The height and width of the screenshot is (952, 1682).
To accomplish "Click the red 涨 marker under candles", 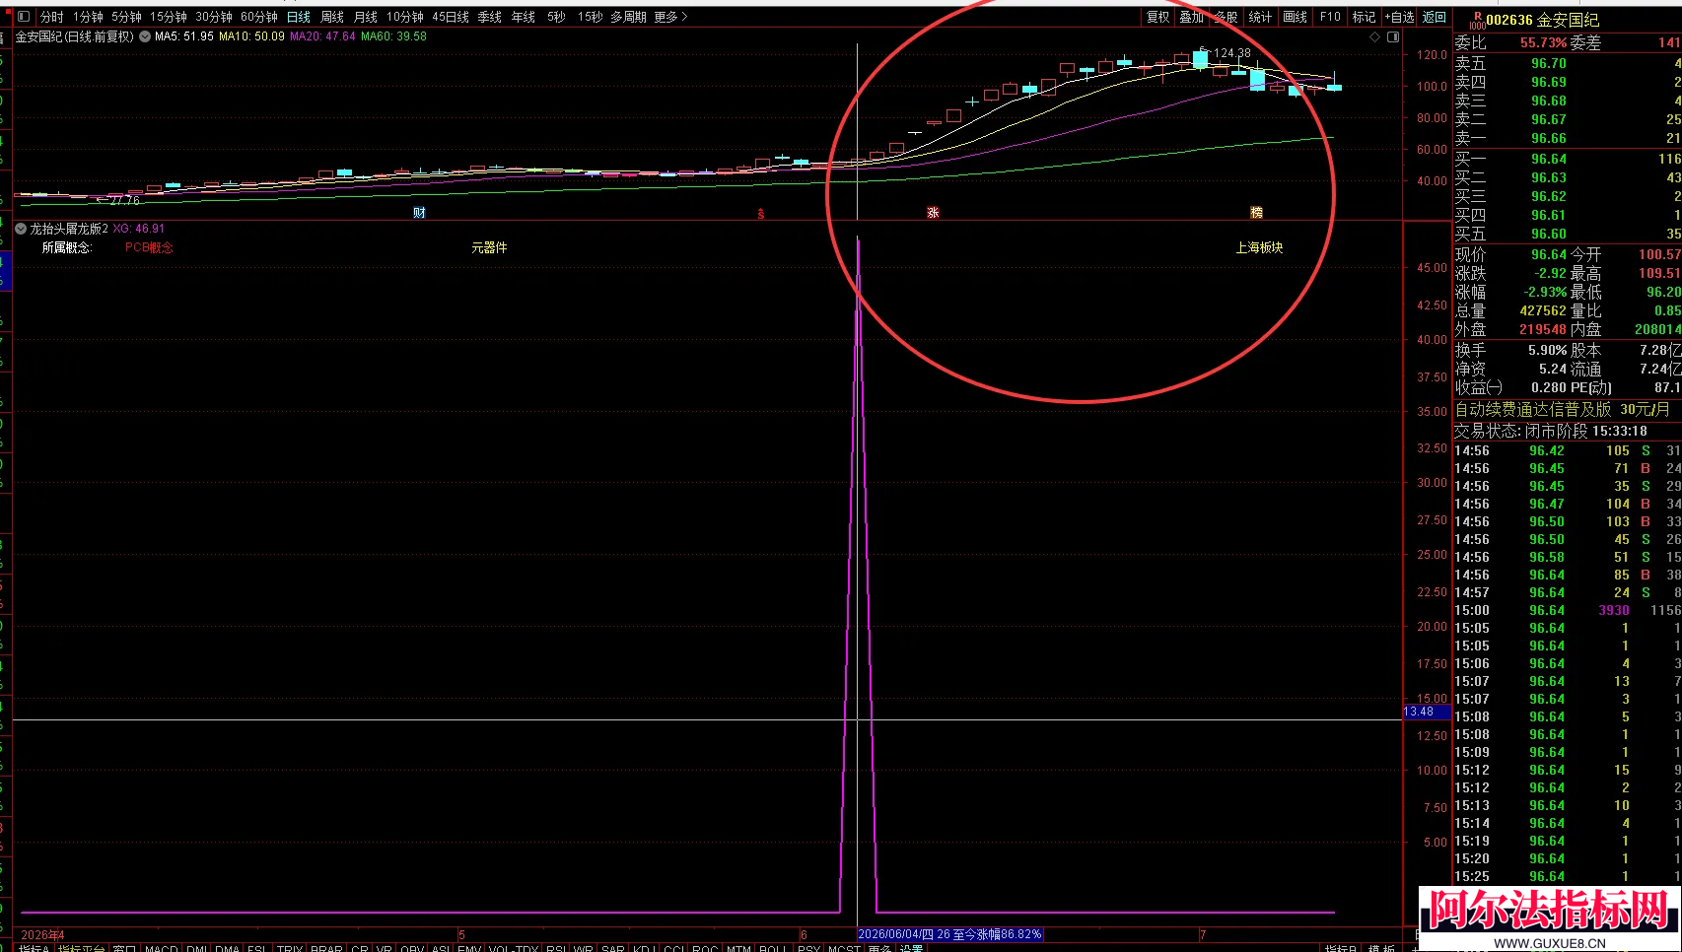I will coord(933,213).
